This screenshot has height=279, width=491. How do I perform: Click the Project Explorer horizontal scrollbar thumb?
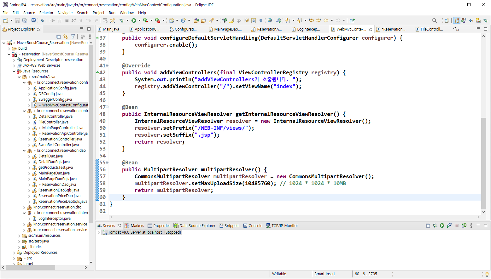click(31, 267)
